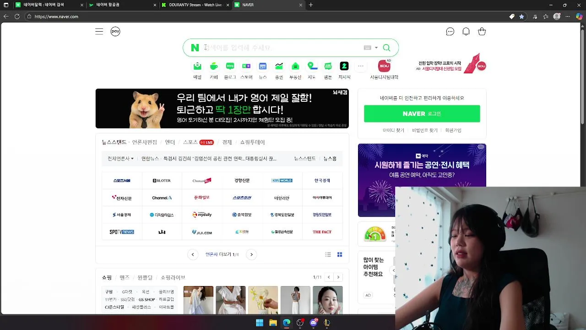The image size is (586, 330).
Task: Open a new browser tab with plus
Action: tap(311, 5)
